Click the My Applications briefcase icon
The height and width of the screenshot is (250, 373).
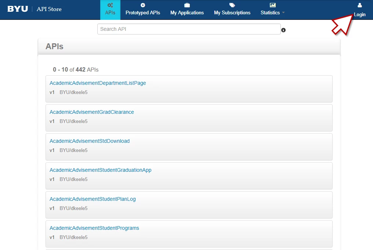[x=187, y=5]
